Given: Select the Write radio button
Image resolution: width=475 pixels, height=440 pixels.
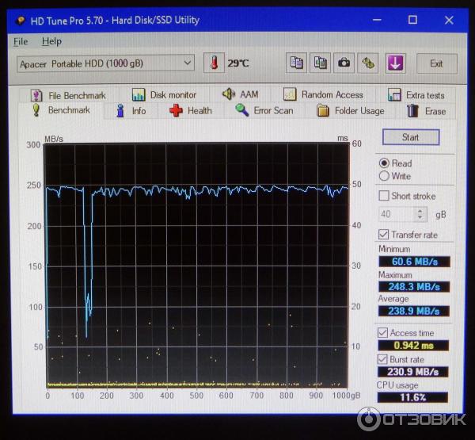Looking at the screenshot, I should click(384, 176).
